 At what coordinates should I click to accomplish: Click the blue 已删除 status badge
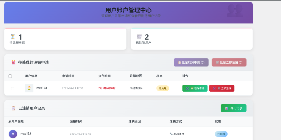coord(221,134)
